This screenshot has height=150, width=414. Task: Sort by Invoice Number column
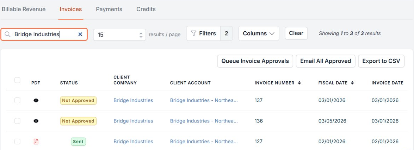299,83
